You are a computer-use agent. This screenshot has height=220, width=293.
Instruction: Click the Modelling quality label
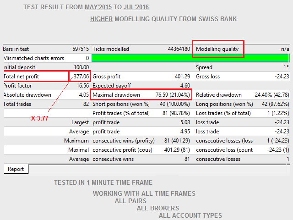(x=217, y=49)
